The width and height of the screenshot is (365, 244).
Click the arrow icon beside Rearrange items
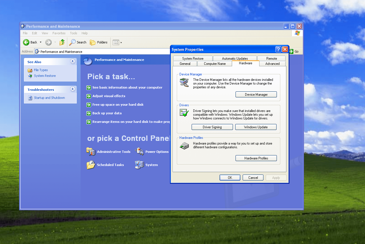(x=89, y=122)
